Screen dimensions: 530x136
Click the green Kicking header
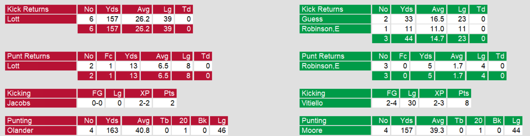tap(335, 93)
